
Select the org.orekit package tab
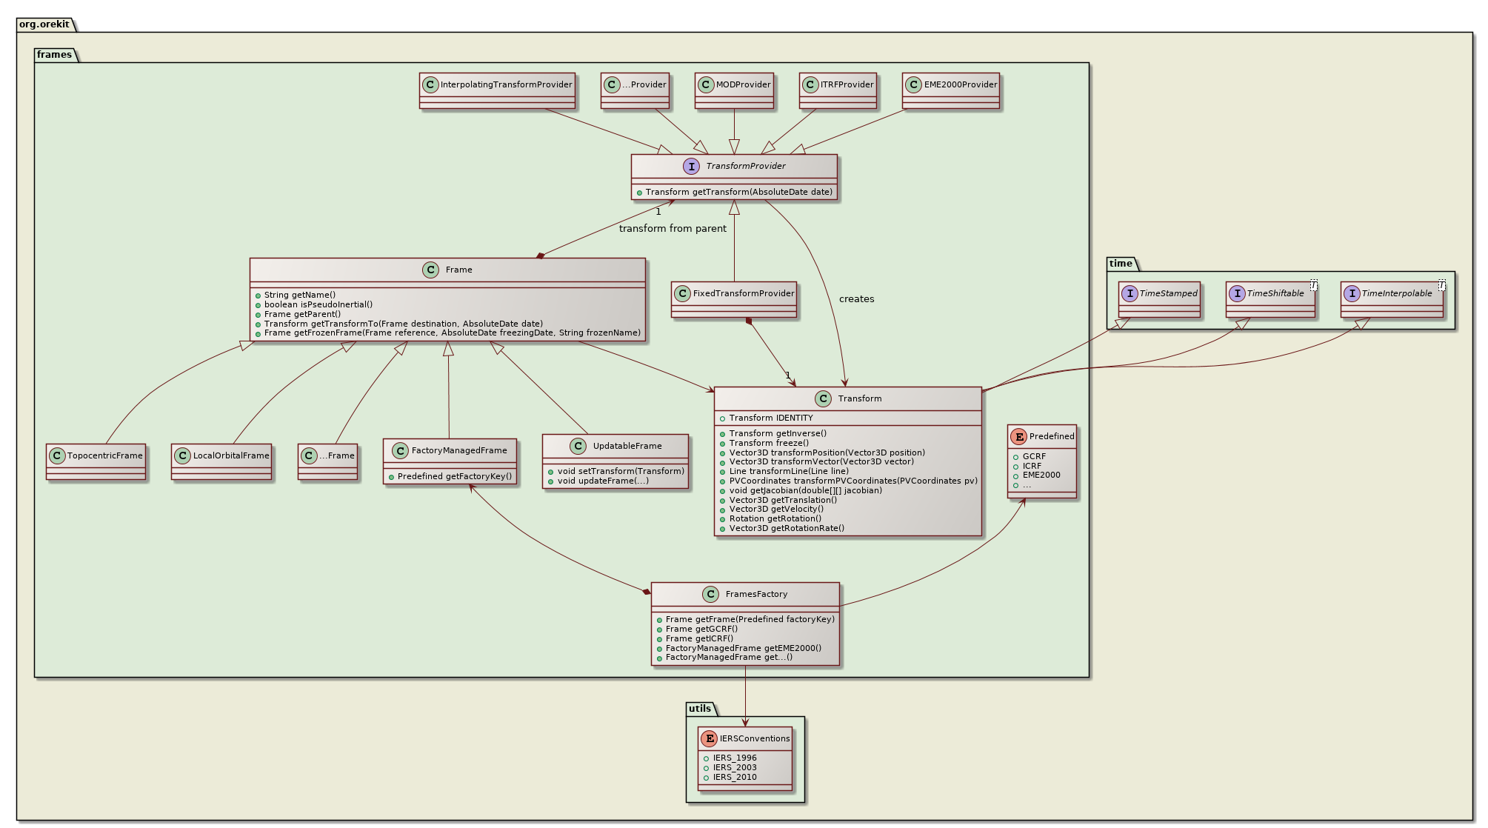(x=44, y=24)
